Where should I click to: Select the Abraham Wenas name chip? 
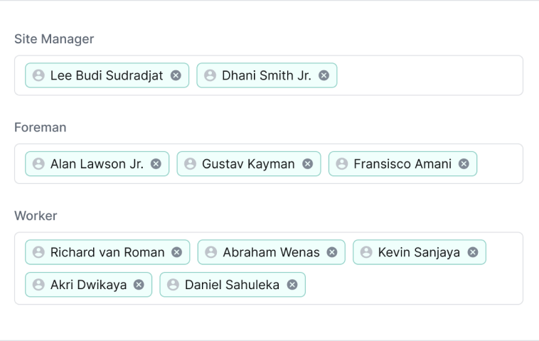(x=271, y=252)
